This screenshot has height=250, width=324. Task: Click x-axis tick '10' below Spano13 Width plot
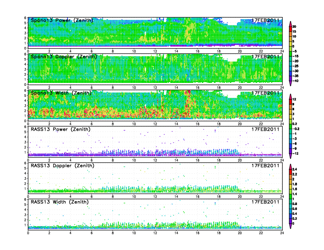[134, 124]
